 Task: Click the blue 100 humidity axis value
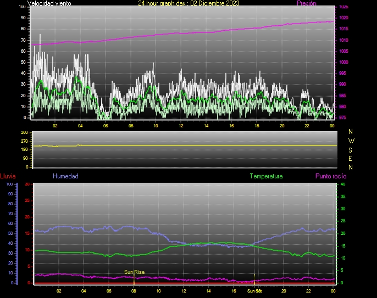tap(9, 184)
